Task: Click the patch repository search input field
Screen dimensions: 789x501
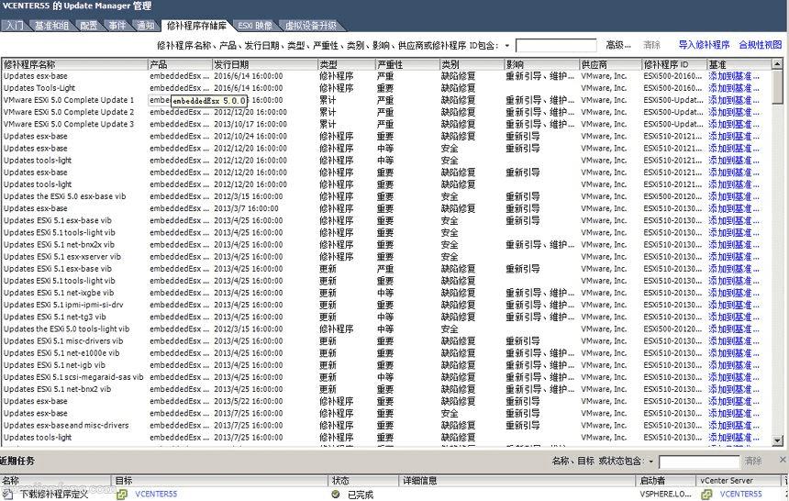Action: [x=556, y=45]
